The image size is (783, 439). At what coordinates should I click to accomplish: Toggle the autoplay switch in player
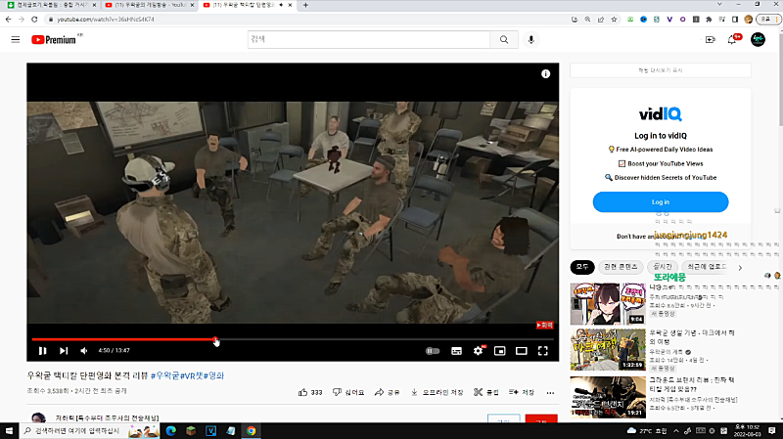[433, 351]
